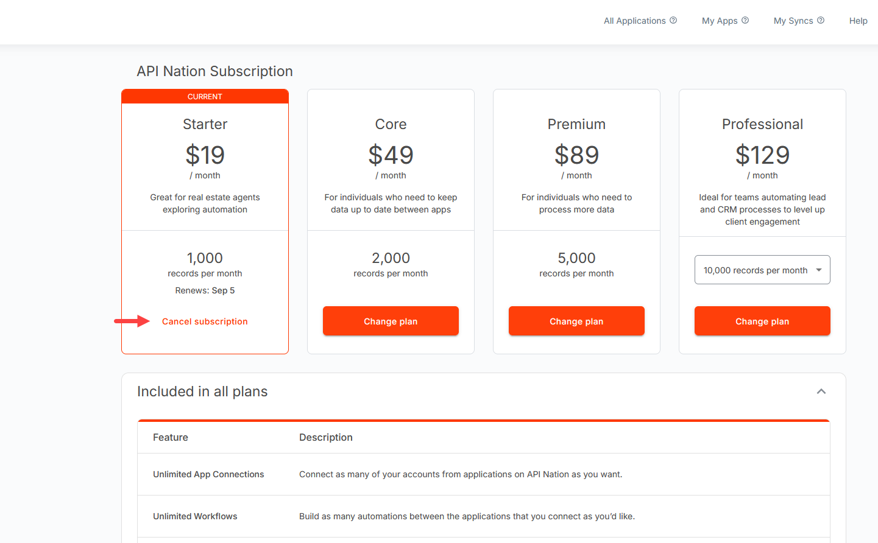Image resolution: width=878 pixels, height=543 pixels.
Task: Open My Syncs from the top bar
Action: click(793, 21)
